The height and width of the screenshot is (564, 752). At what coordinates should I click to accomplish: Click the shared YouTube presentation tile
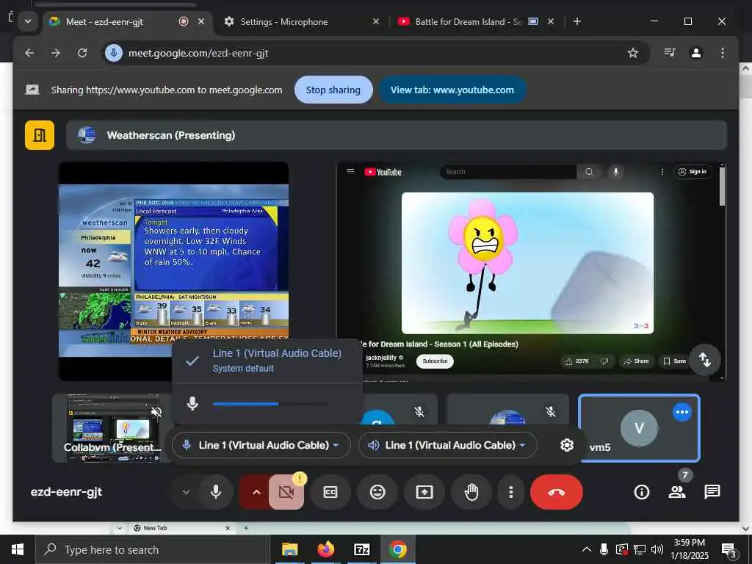(x=531, y=271)
